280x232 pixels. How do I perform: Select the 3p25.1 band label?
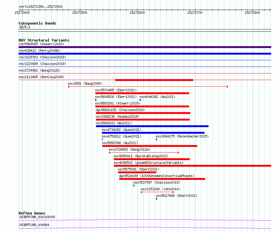click(x=25, y=27)
